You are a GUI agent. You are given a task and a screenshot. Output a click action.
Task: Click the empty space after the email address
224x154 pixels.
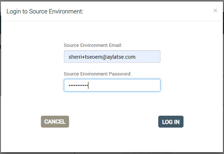tap(147, 57)
